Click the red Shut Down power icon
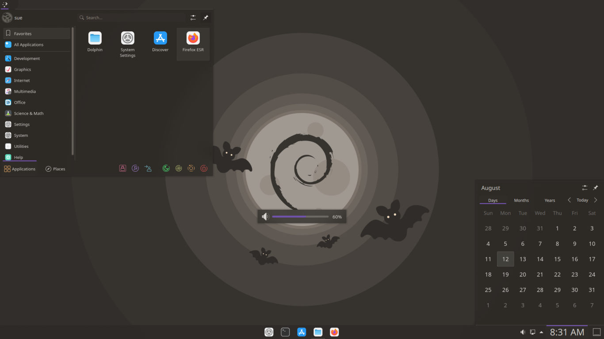Screen dimensions: 604x339 click(204, 168)
